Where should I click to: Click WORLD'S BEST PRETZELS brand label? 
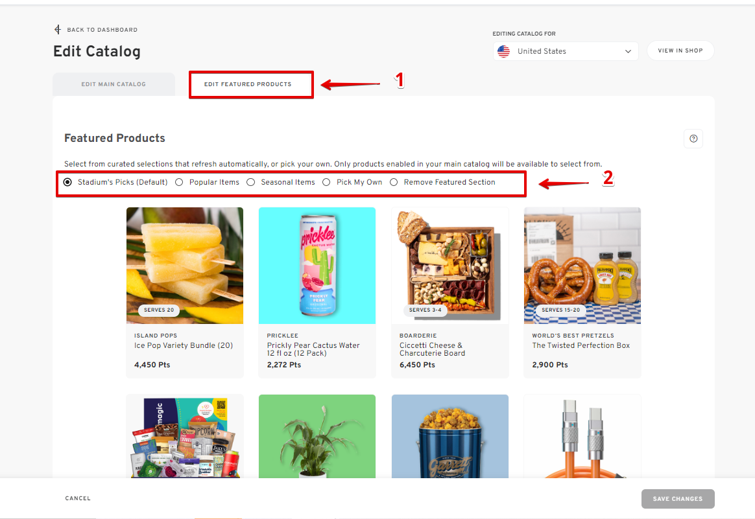(573, 336)
